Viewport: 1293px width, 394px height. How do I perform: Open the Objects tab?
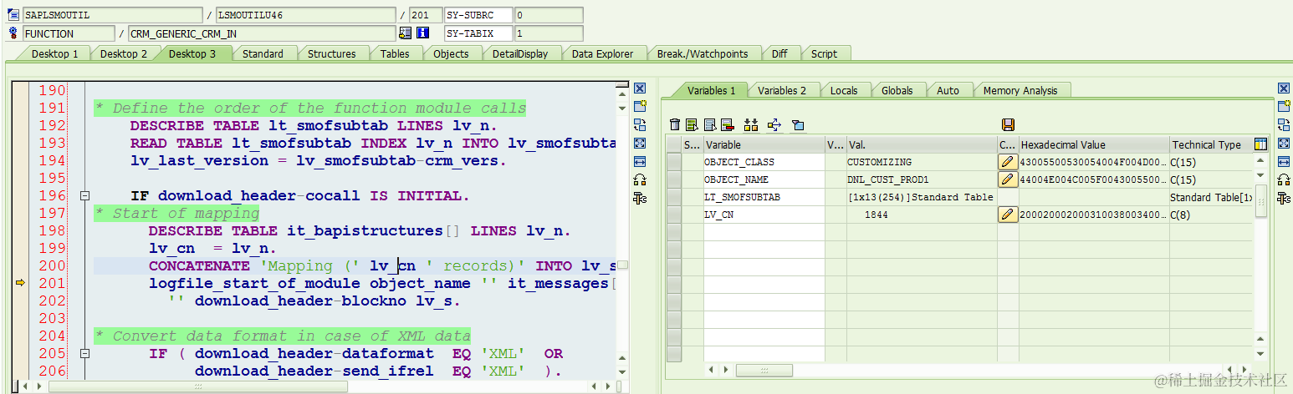(x=451, y=53)
